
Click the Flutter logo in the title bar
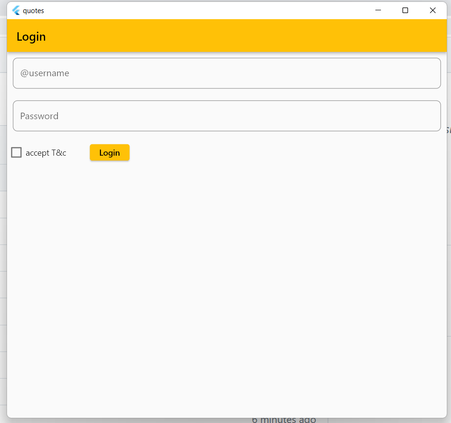point(16,10)
